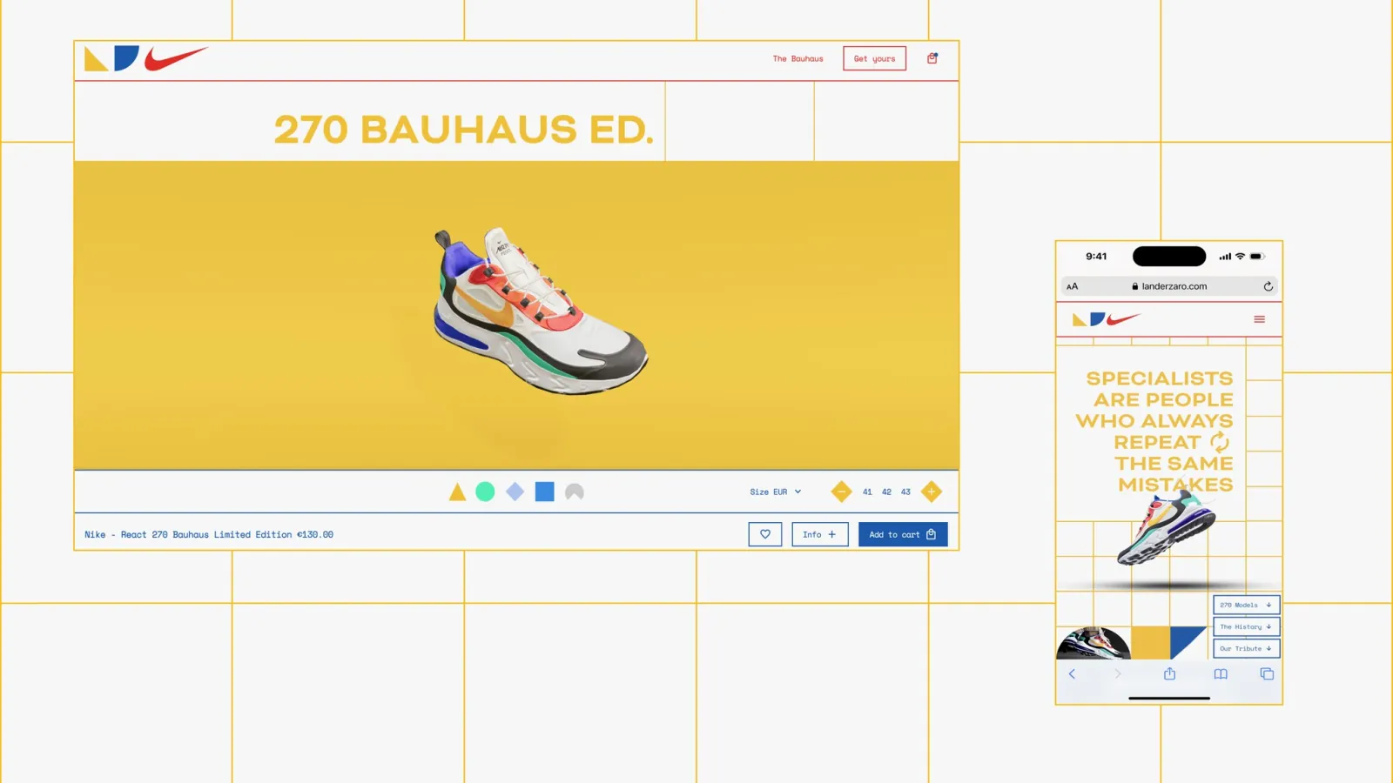Go back in mobile Safari toolbar
The width and height of the screenshot is (1393, 783).
tap(1072, 674)
